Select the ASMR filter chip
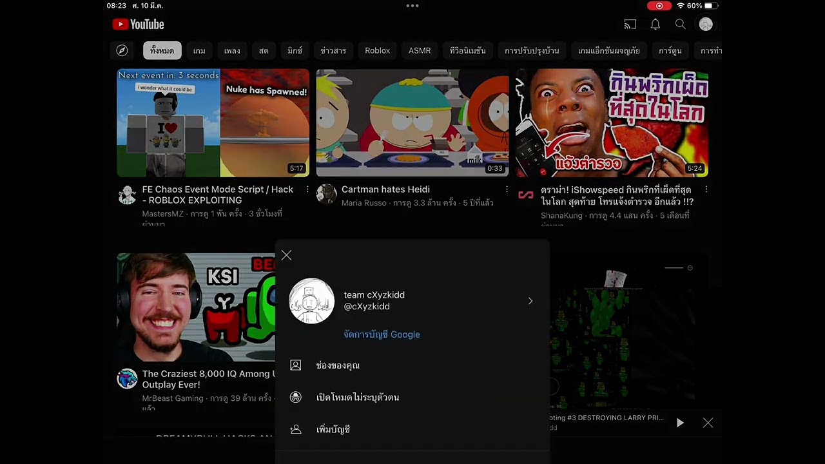 pos(420,50)
